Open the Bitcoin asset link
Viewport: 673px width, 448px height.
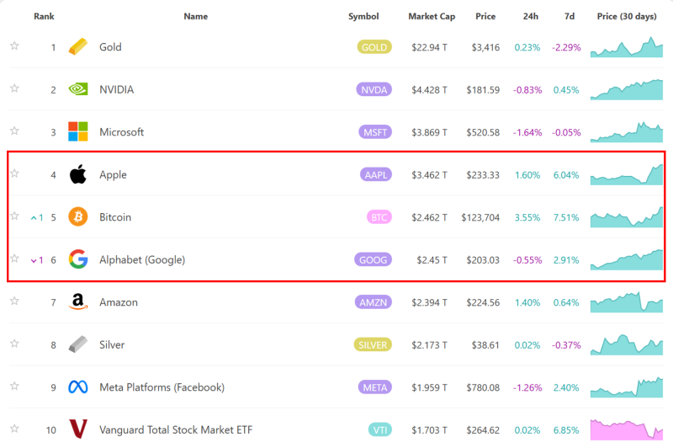tap(115, 217)
